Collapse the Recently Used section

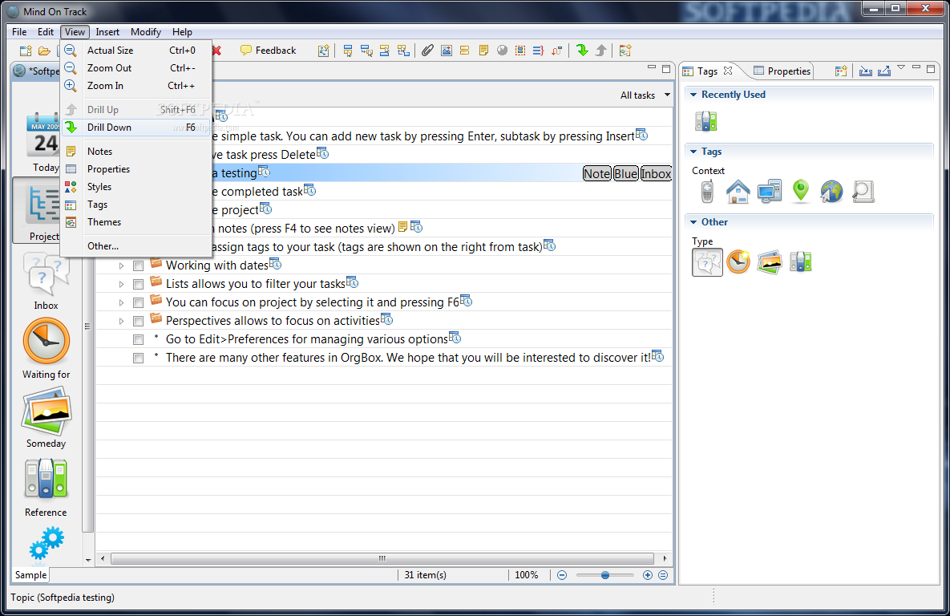click(693, 95)
